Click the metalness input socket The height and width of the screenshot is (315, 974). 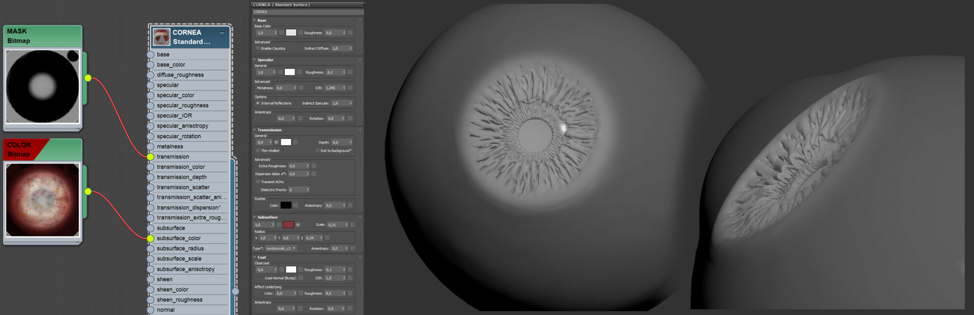coord(150,147)
